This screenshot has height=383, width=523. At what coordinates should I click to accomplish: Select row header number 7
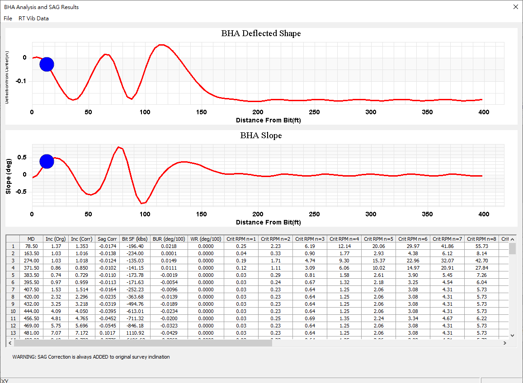(x=13, y=290)
